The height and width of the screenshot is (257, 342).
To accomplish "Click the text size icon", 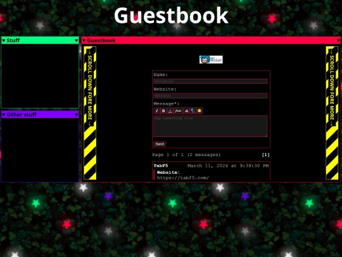I will click(x=186, y=111).
